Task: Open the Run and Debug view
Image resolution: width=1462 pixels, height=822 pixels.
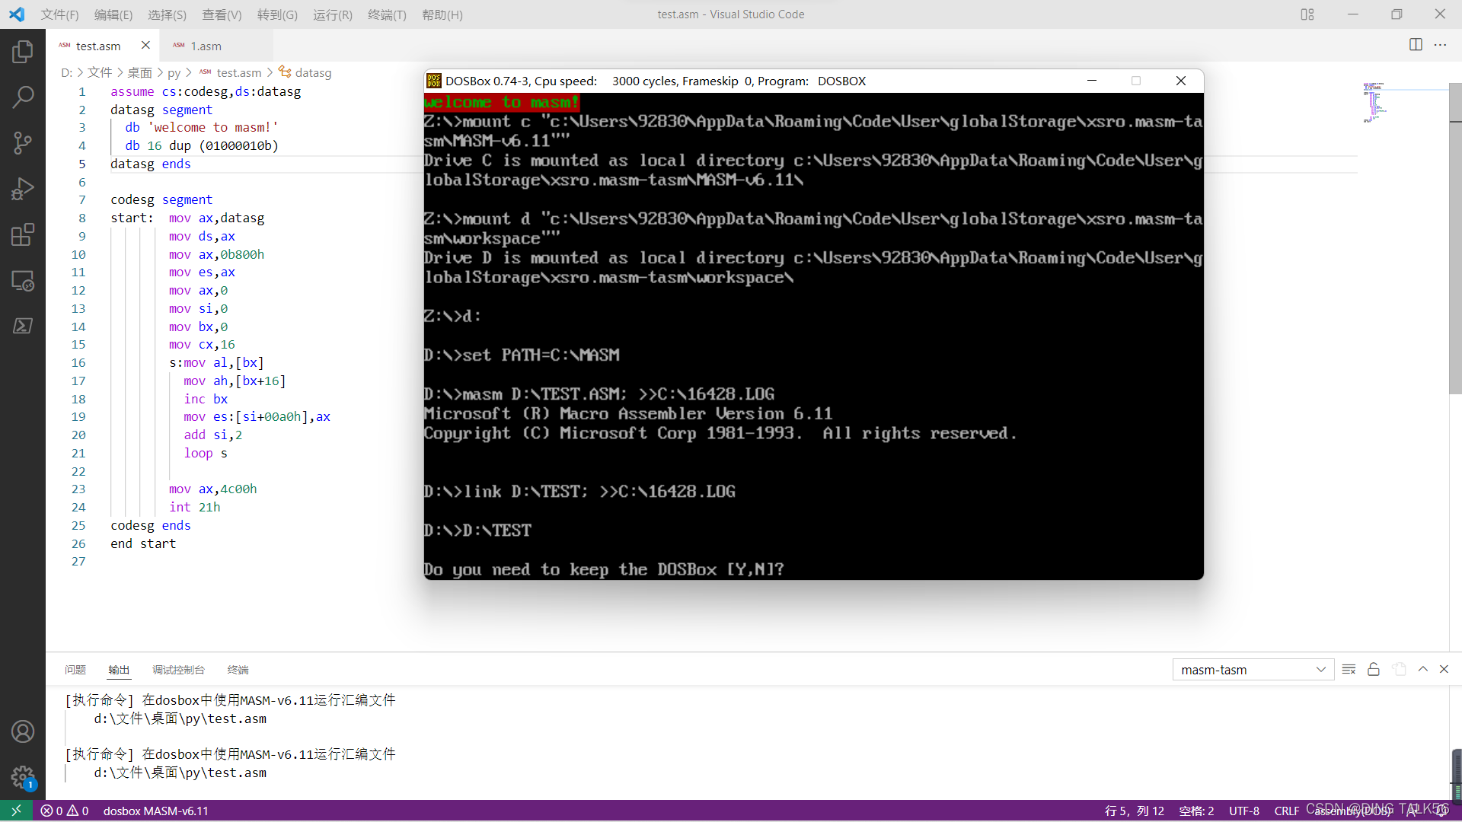Action: point(23,189)
